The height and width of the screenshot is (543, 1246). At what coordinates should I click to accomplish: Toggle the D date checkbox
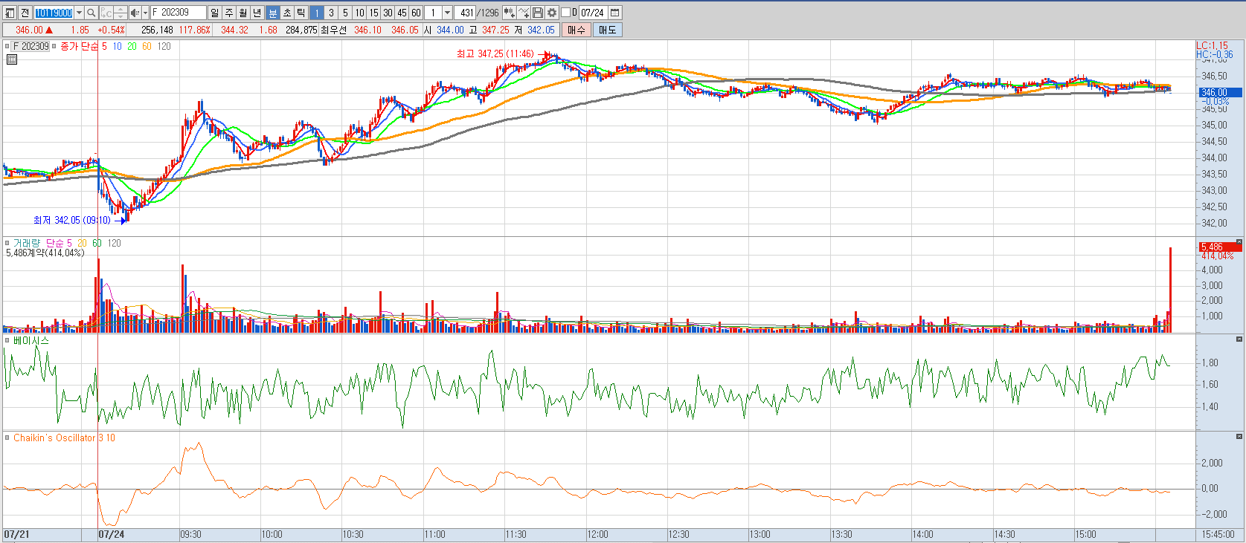(565, 13)
